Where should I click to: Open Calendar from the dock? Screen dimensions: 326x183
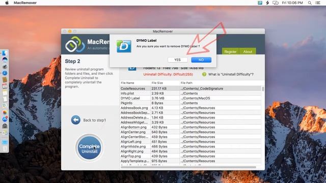point(5,86)
